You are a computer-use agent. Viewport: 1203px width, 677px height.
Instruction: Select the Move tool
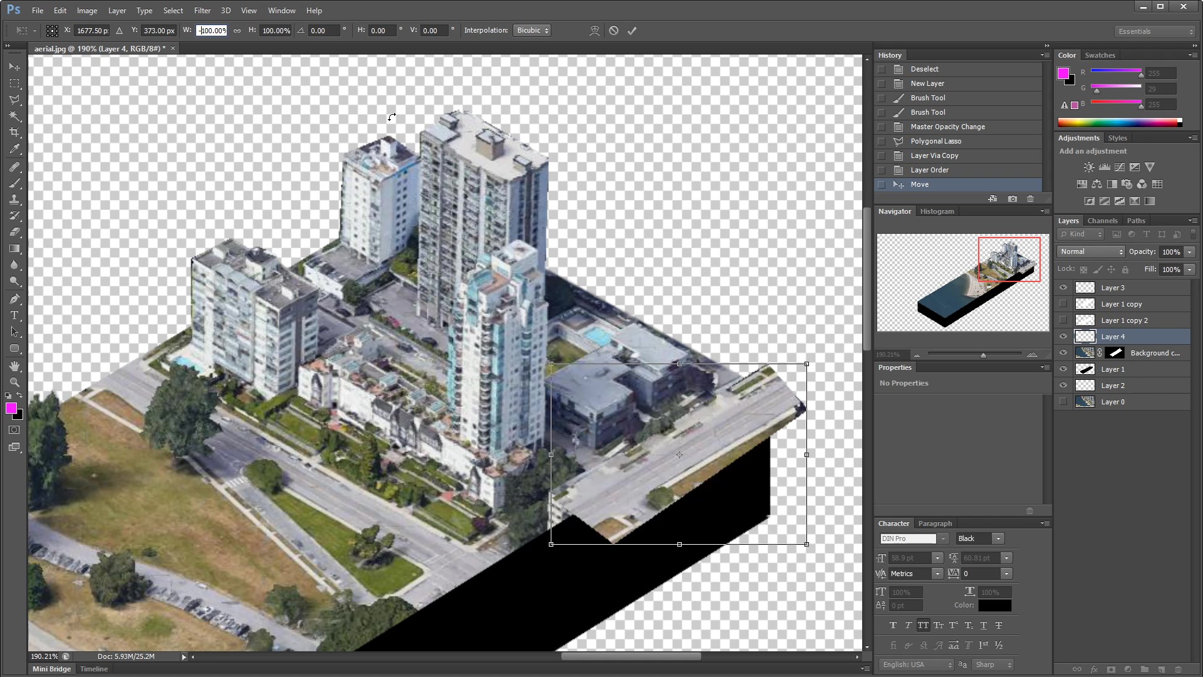pyautogui.click(x=14, y=66)
